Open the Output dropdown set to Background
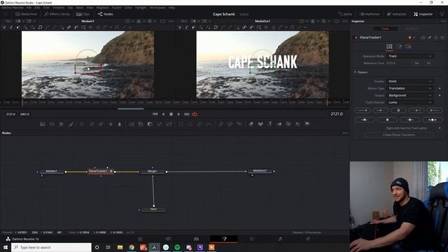The width and height of the screenshot is (448, 252). point(409,95)
